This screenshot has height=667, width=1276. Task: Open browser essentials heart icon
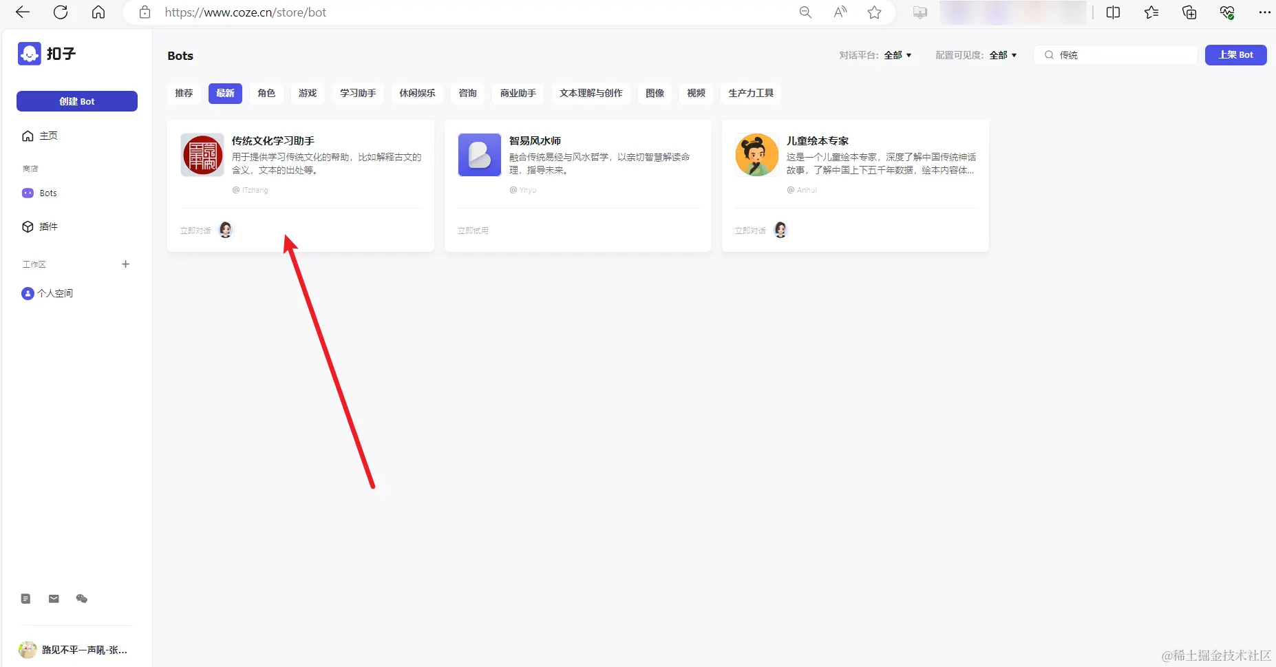1227,12
